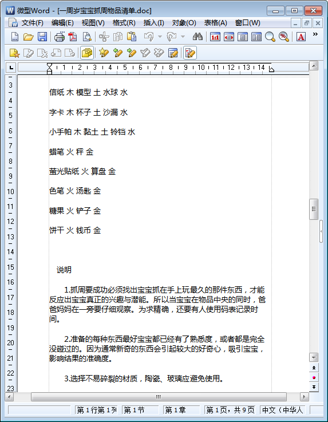Open the undo history dropdown arrow

coord(160,37)
